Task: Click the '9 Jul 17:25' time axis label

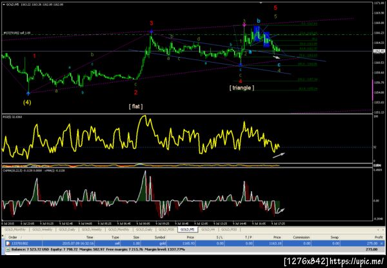Action: 278,223
